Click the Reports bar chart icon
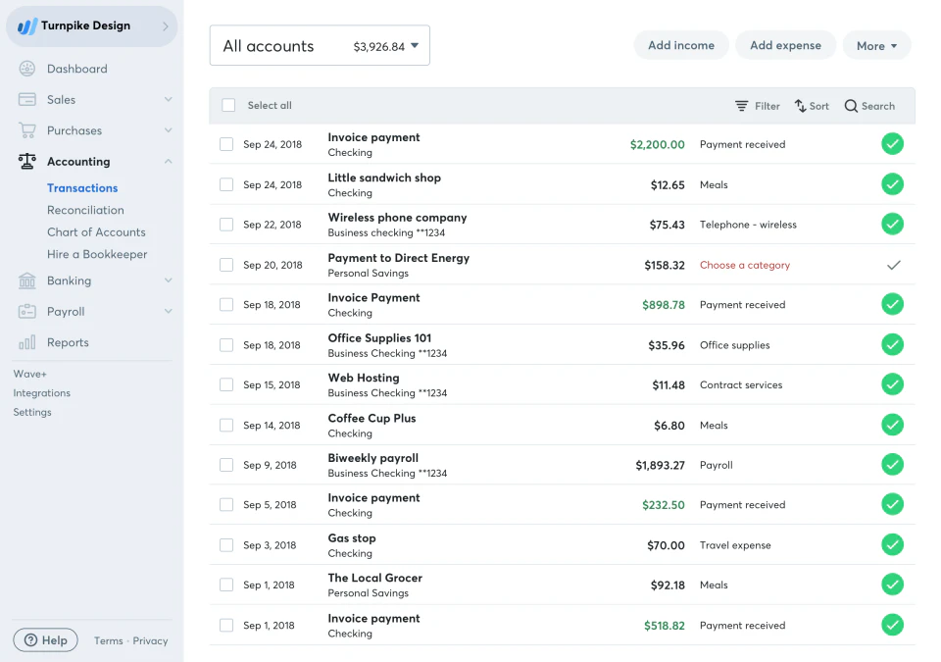941x662 pixels. coord(27,342)
